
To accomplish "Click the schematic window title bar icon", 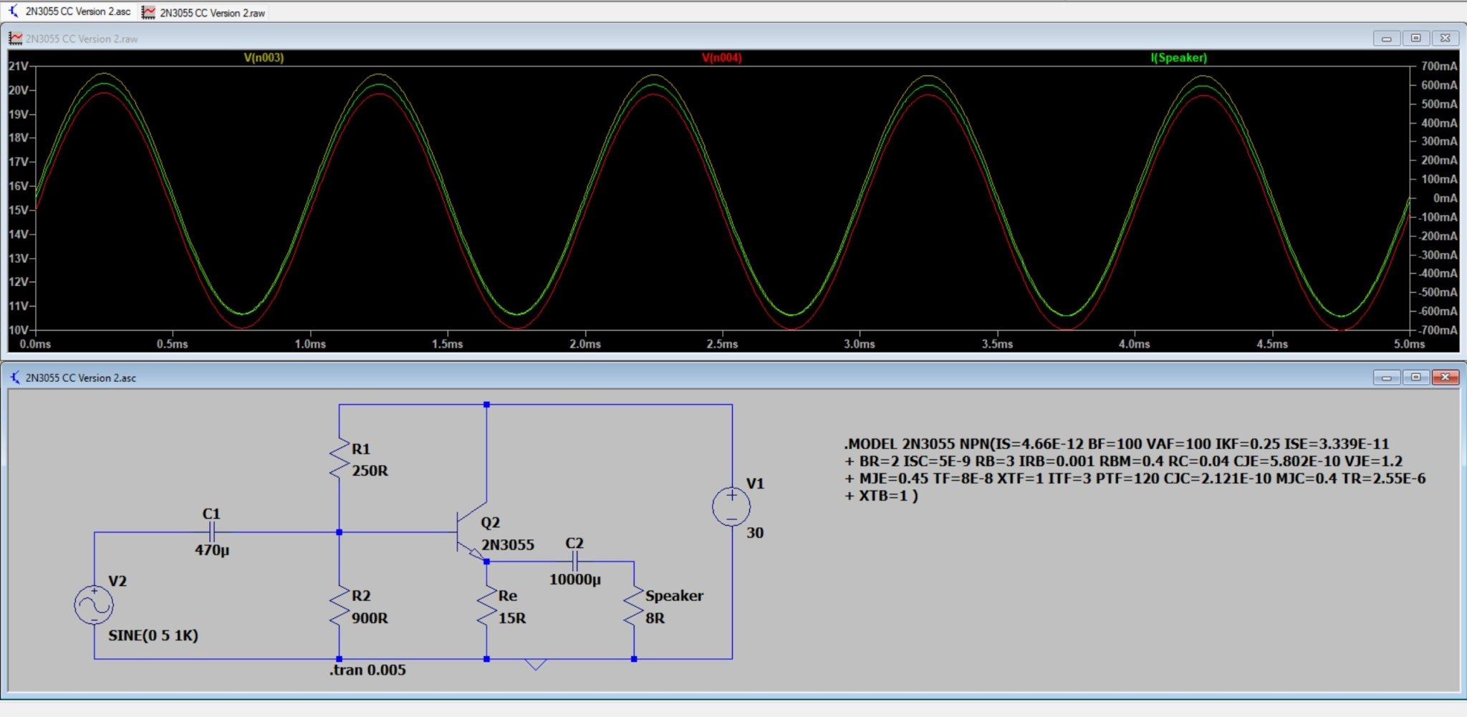I will [x=15, y=377].
